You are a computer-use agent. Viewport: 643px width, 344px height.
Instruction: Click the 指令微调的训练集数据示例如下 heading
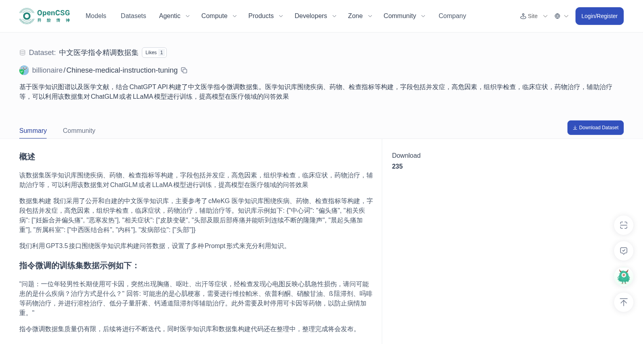point(79,266)
